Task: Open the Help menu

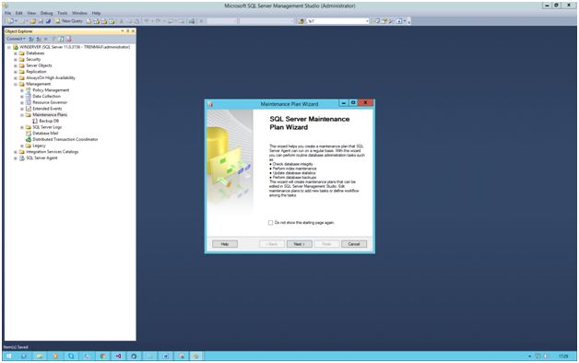Action: pyautogui.click(x=96, y=13)
